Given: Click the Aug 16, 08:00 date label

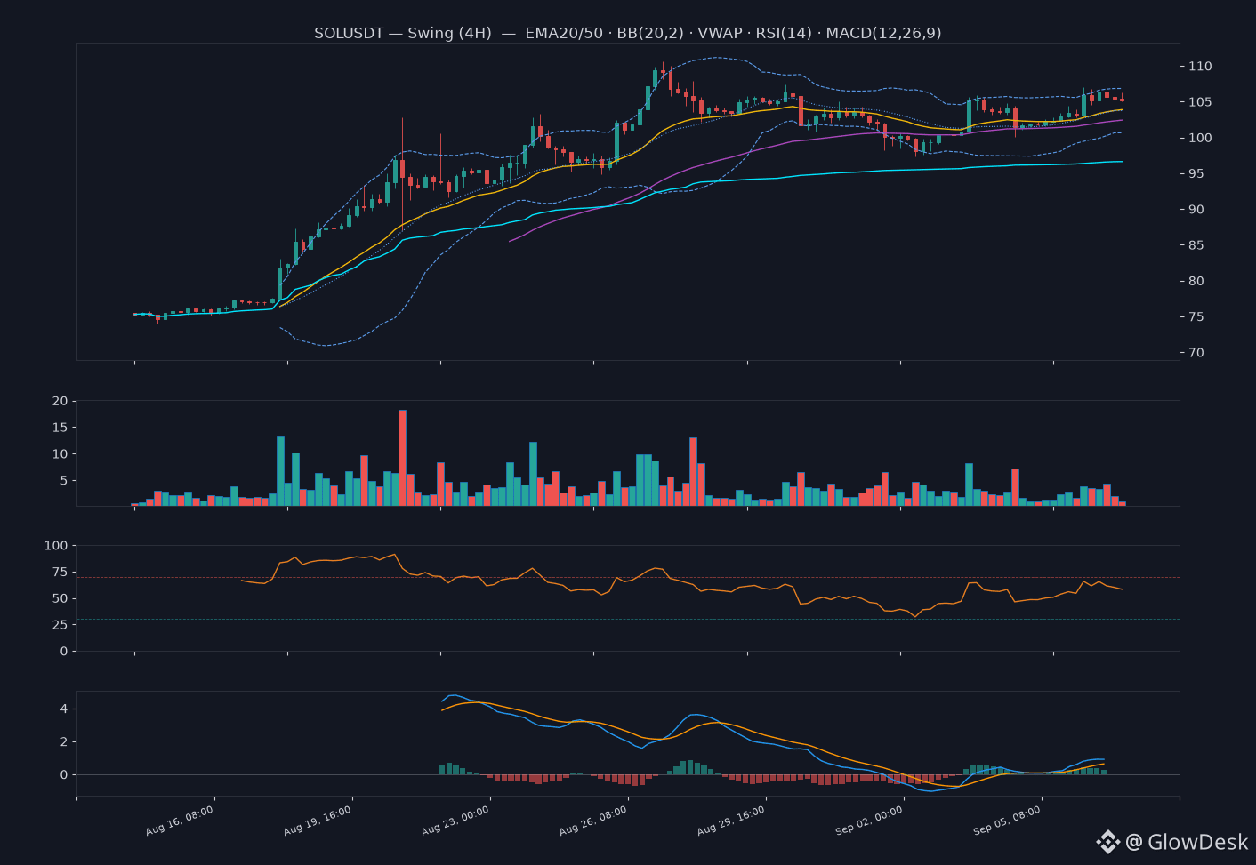Looking at the screenshot, I should click(x=180, y=821).
